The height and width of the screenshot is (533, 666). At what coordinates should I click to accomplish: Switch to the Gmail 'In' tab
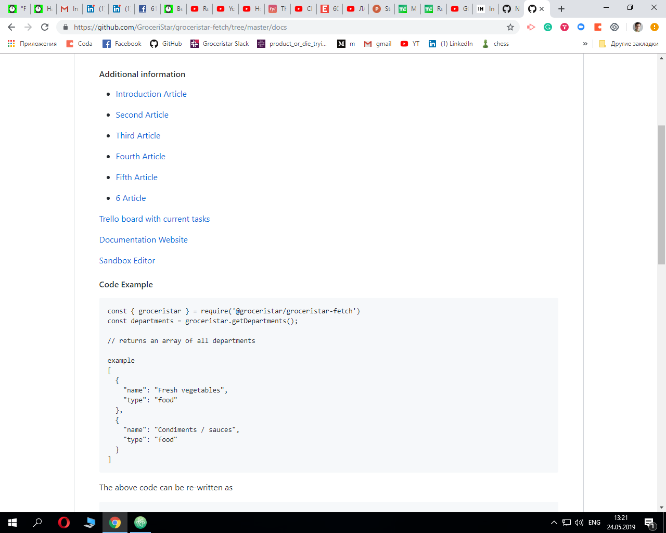point(69,9)
